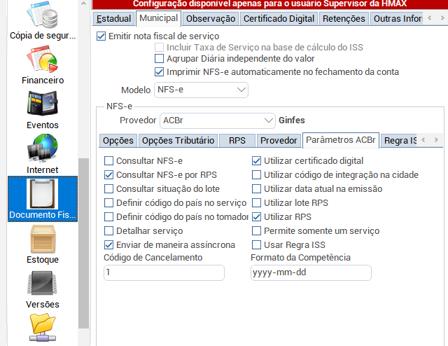Viewport: 448px width, 346px height.
Task: Enable the Consultar NFS-e checkbox
Action: click(109, 160)
